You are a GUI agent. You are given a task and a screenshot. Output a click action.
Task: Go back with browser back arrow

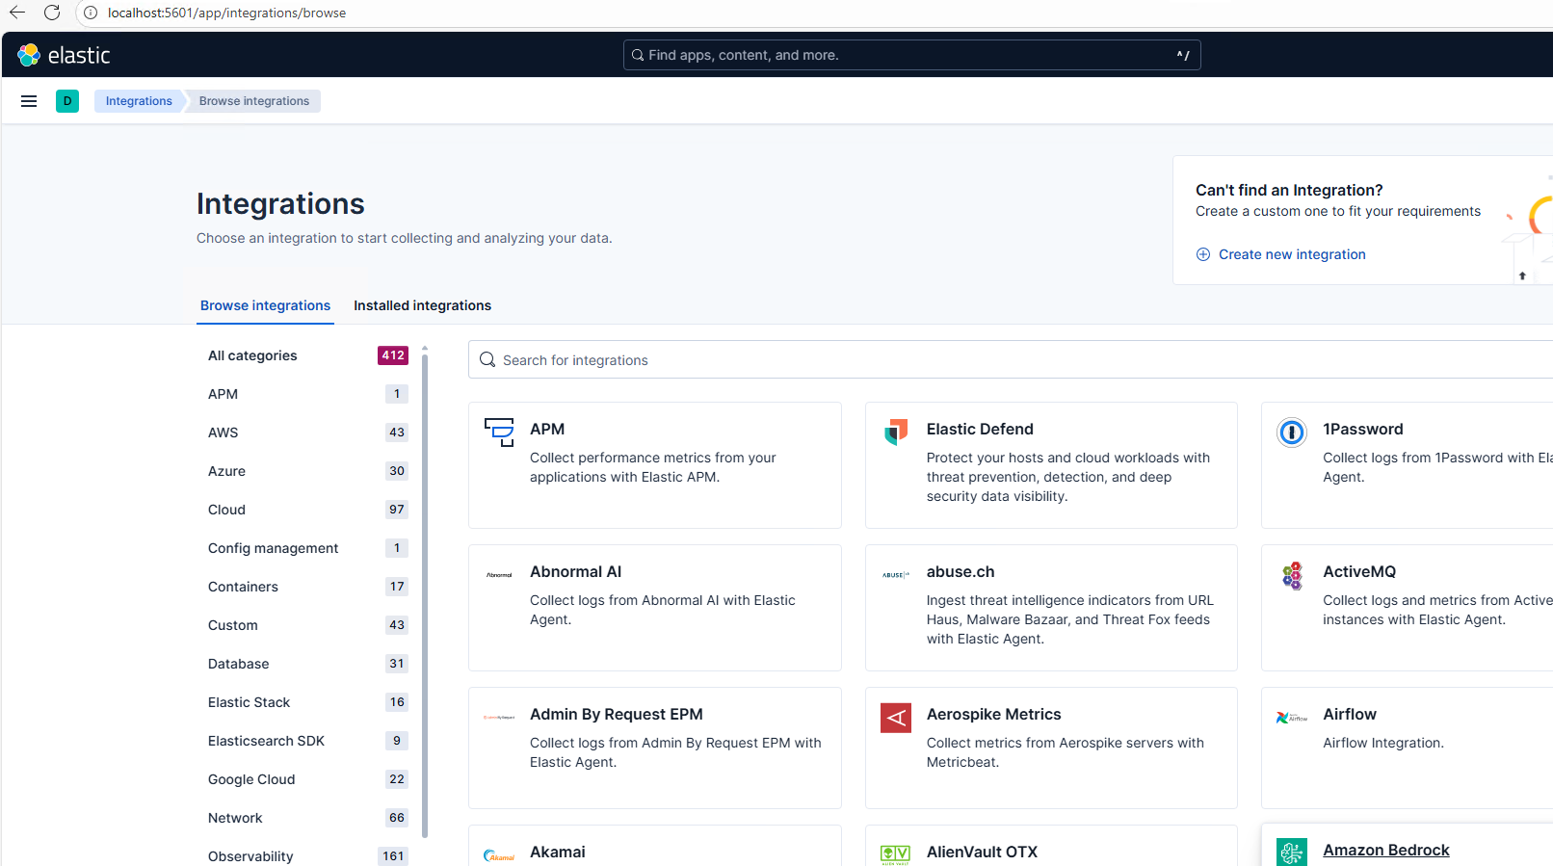tap(17, 13)
